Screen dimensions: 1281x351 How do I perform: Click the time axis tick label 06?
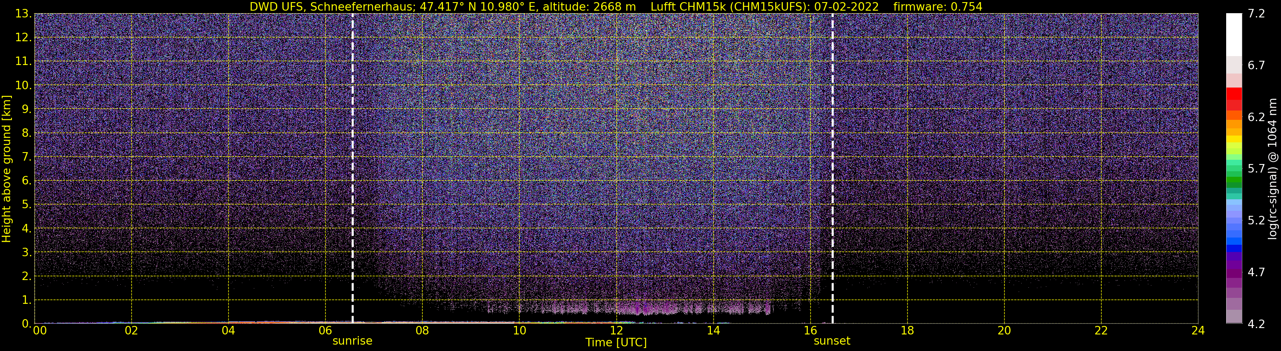click(325, 331)
